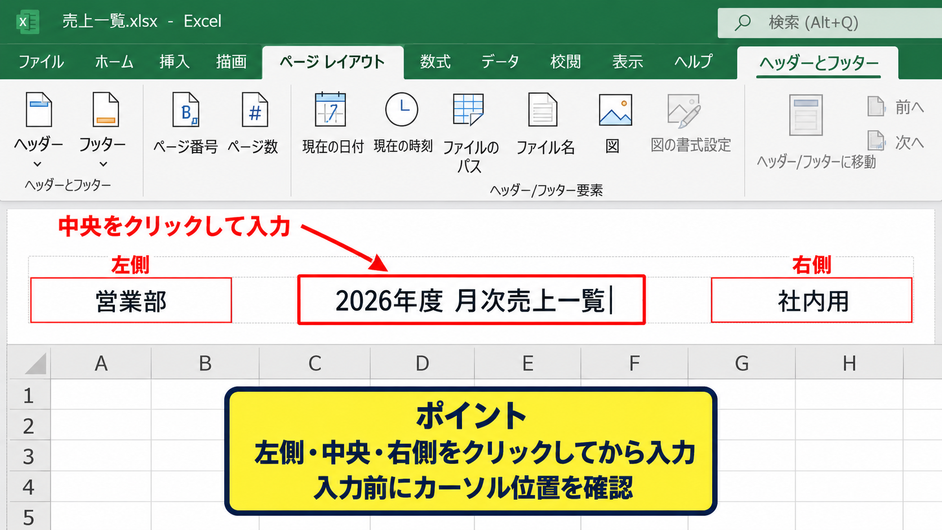Screen dimensions: 942x530
Task: Insert ページ番号 page number element
Action: [186, 123]
